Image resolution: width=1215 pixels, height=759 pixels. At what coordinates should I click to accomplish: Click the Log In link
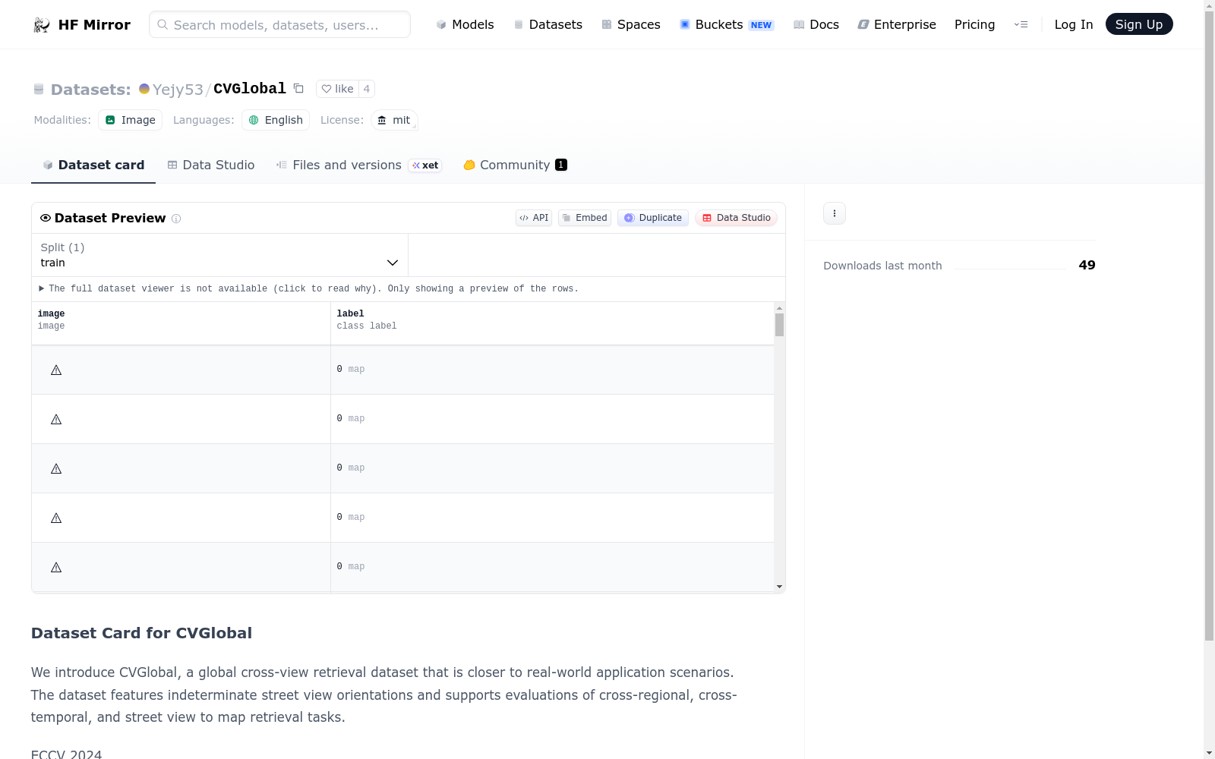pos(1073,24)
